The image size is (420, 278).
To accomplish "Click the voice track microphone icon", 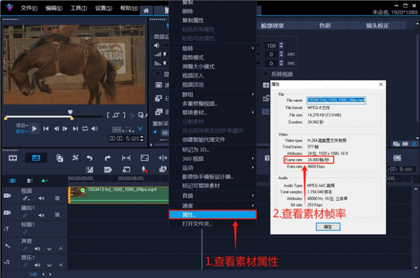I will pyautogui.click(x=7, y=245).
